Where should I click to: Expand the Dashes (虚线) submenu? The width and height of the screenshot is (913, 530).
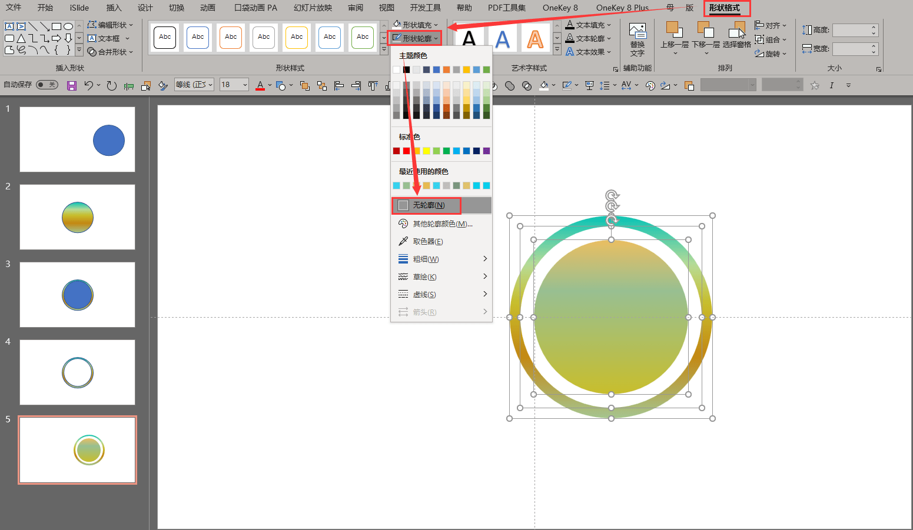click(x=441, y=294)
